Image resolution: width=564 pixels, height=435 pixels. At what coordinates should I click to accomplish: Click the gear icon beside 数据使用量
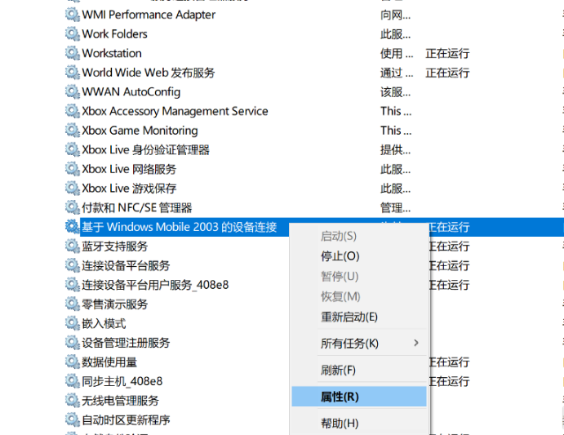pos(73,362)
